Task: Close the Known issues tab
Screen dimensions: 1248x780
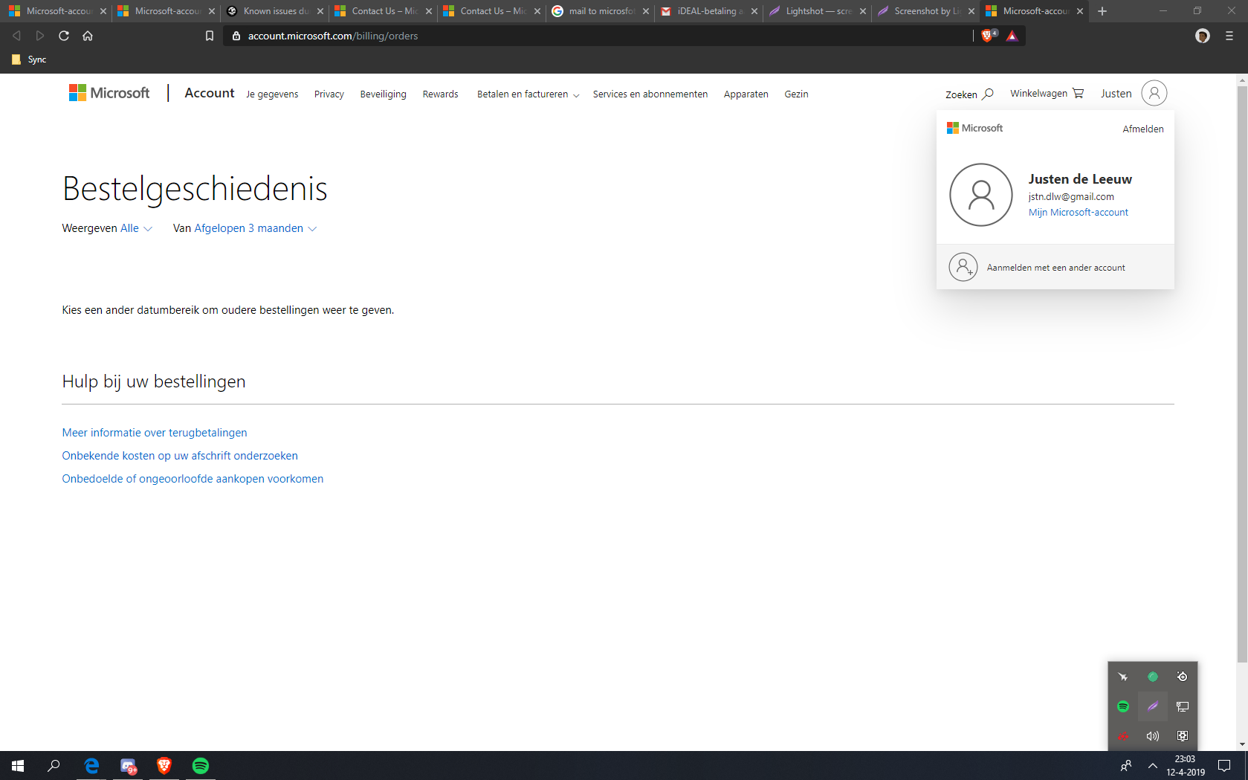Action: pyautogui.click(x=320, y=11)
